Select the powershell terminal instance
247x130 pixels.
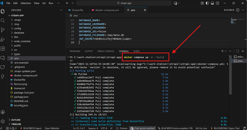(x=239, y=61)
